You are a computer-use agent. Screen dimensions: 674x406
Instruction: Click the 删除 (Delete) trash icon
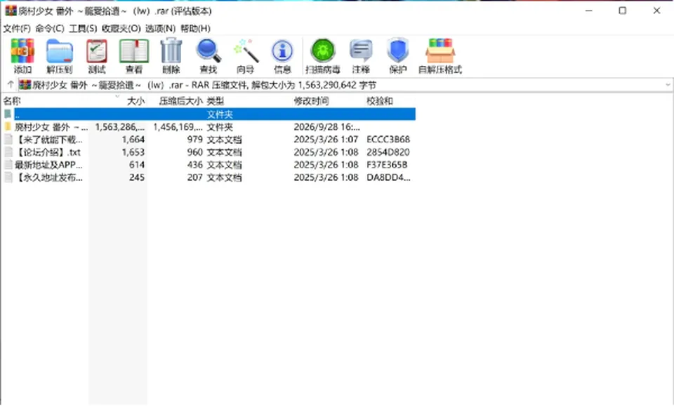tap(171, 56)
